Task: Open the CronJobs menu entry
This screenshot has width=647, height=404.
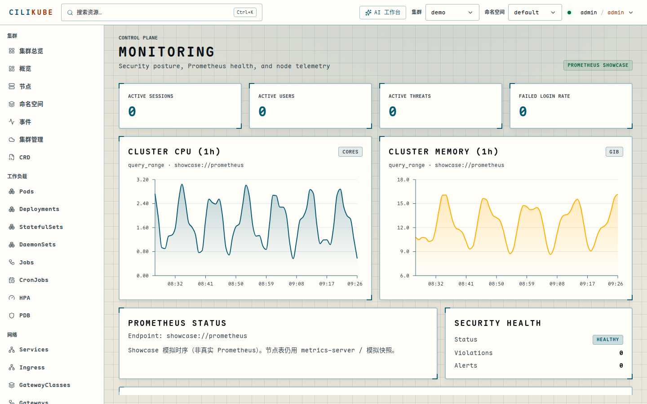Action: click(52, 280)
